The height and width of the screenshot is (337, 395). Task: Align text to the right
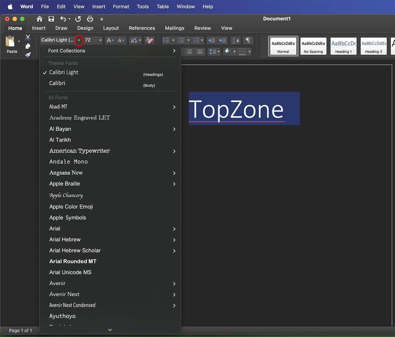(189, 52)
